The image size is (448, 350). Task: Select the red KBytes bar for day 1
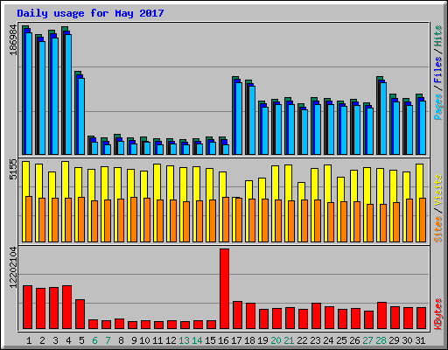click(x=27, y=307)
